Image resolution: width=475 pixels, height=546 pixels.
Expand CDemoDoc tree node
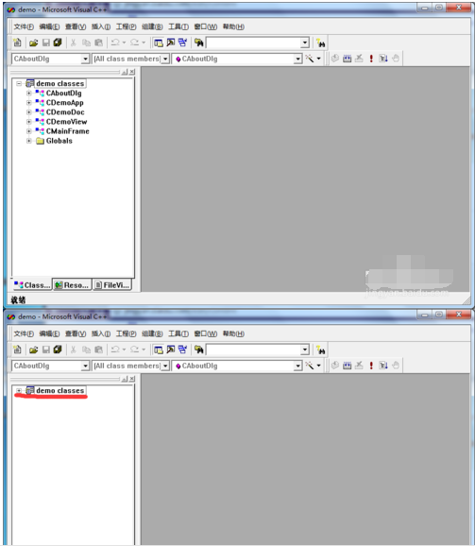(29, 112)
